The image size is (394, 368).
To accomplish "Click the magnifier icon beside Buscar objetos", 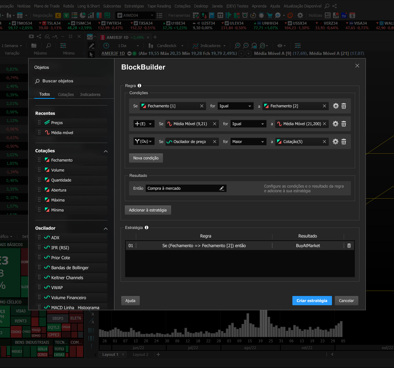I will [x=37, y=81].
